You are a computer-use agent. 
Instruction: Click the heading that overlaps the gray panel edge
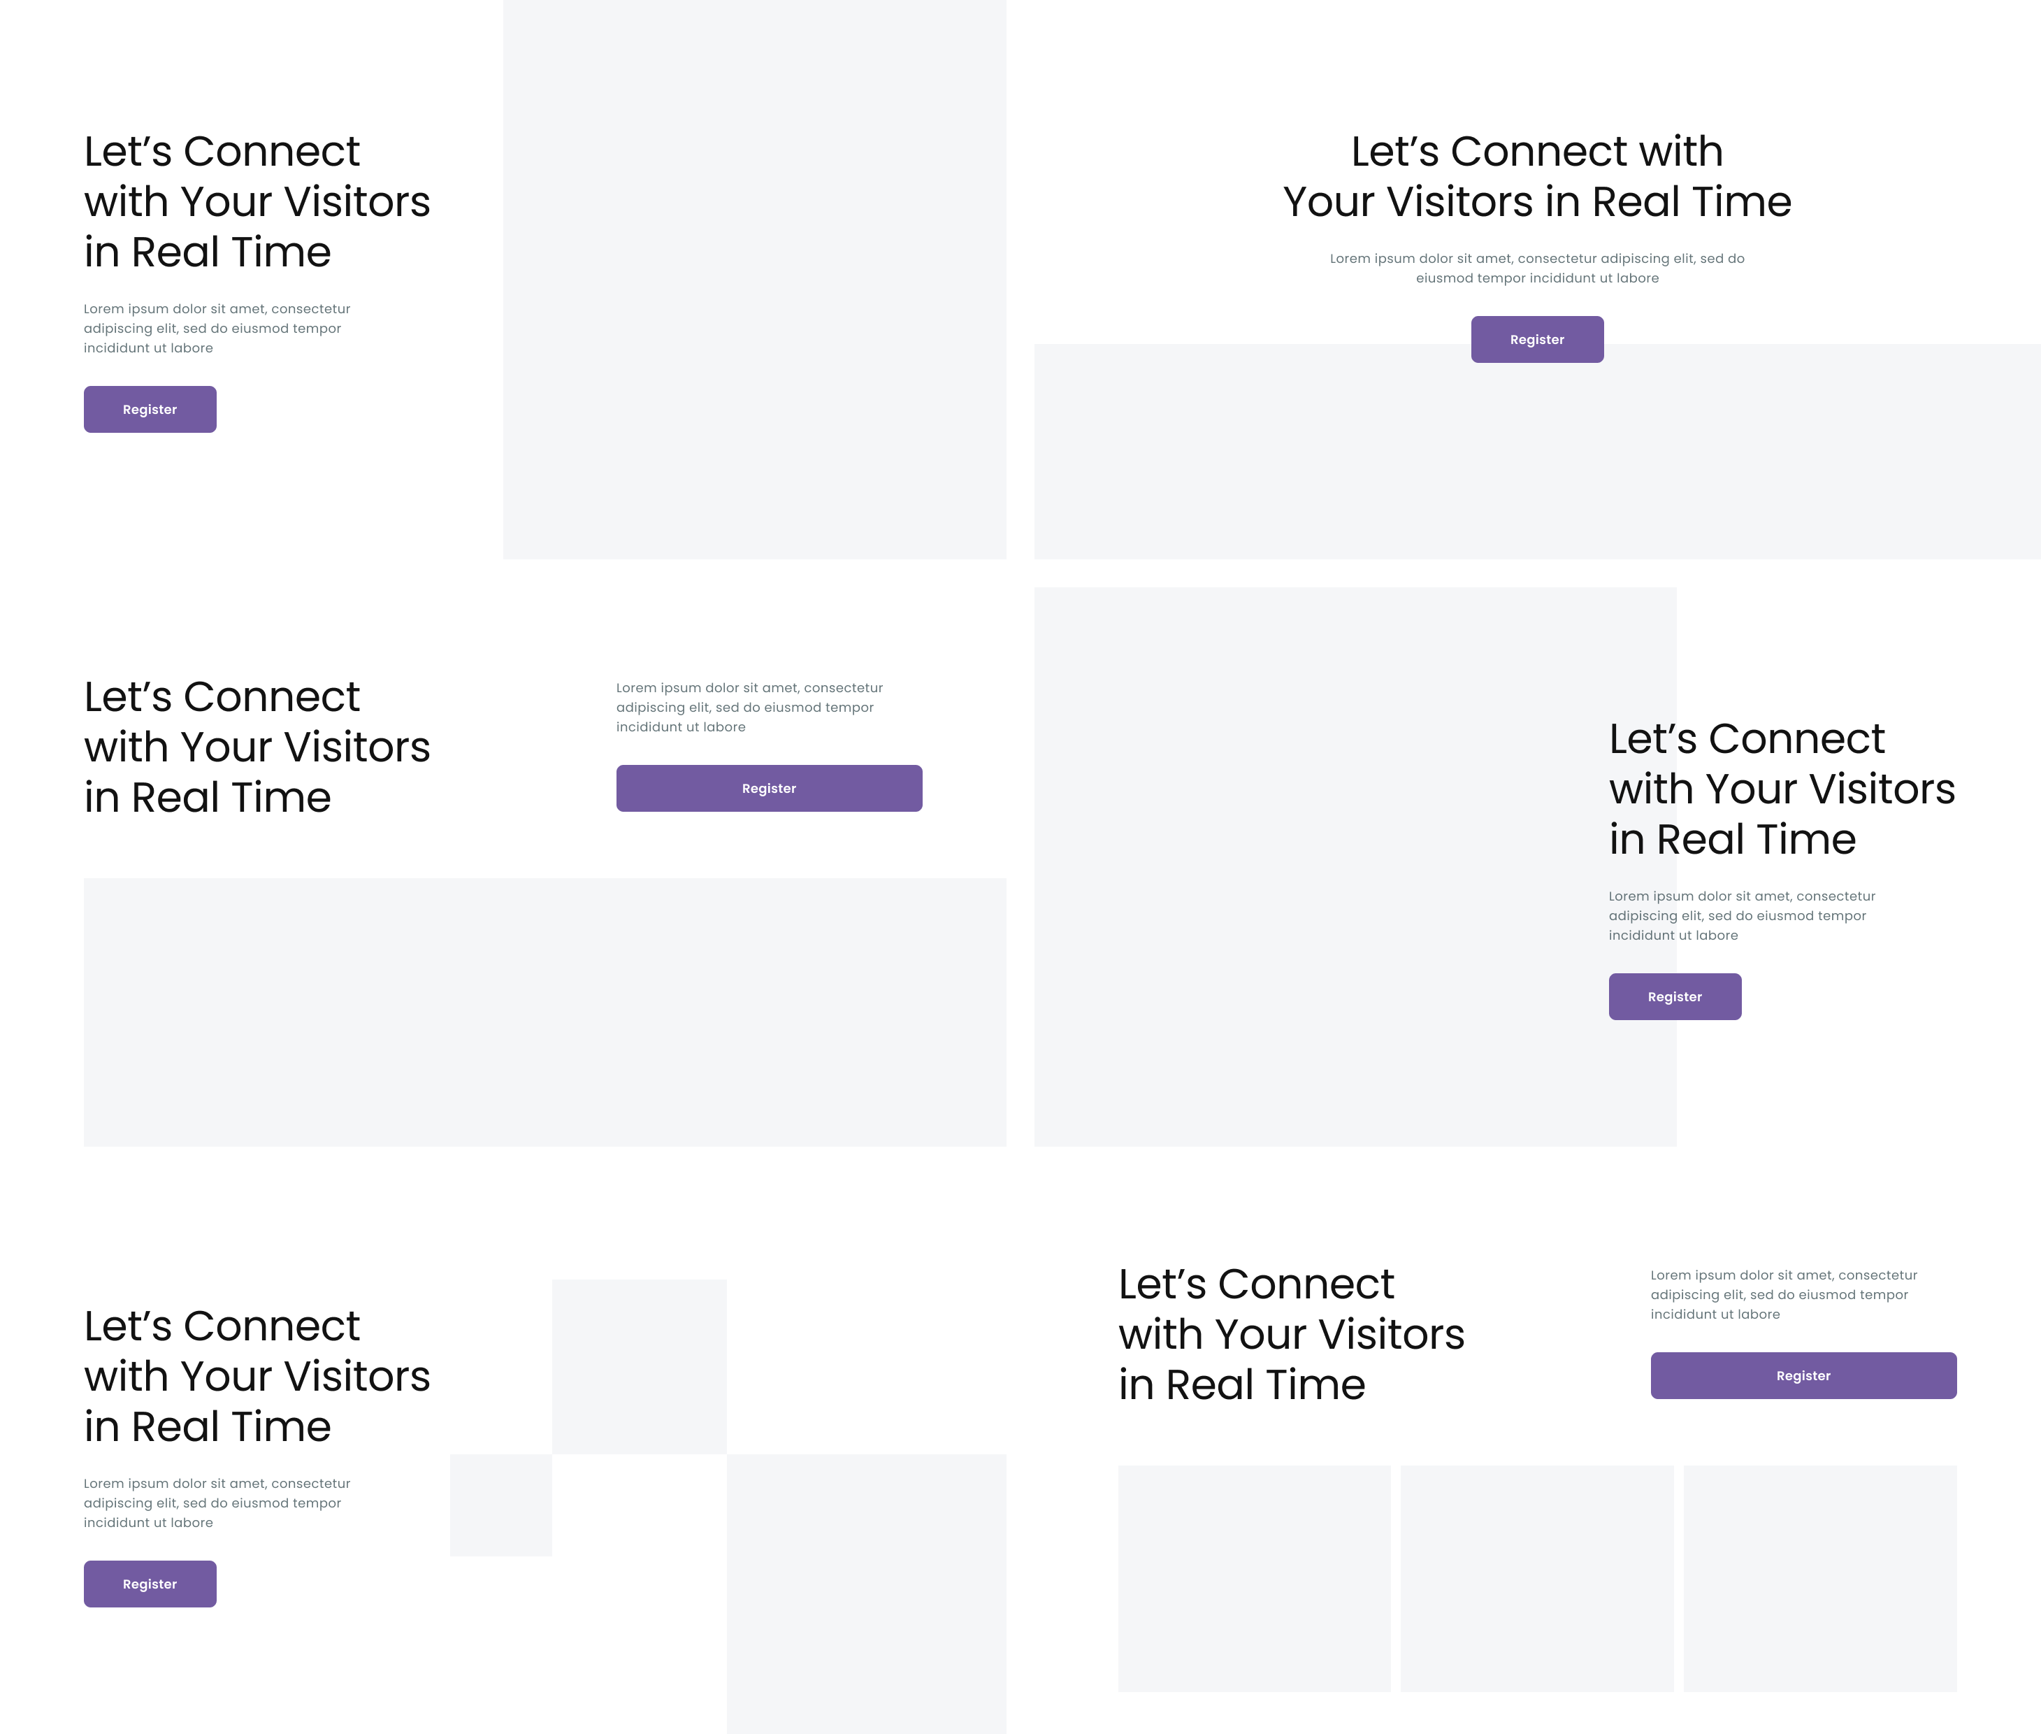tap(1780, 789)
